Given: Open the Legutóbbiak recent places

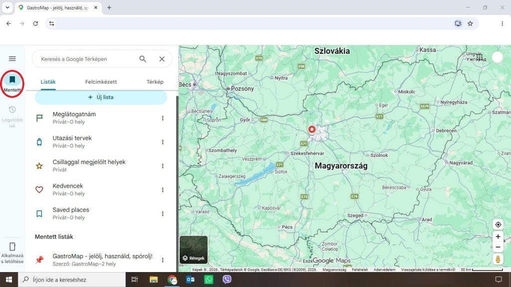Looking at the screenshot, I should coord(12,117).
